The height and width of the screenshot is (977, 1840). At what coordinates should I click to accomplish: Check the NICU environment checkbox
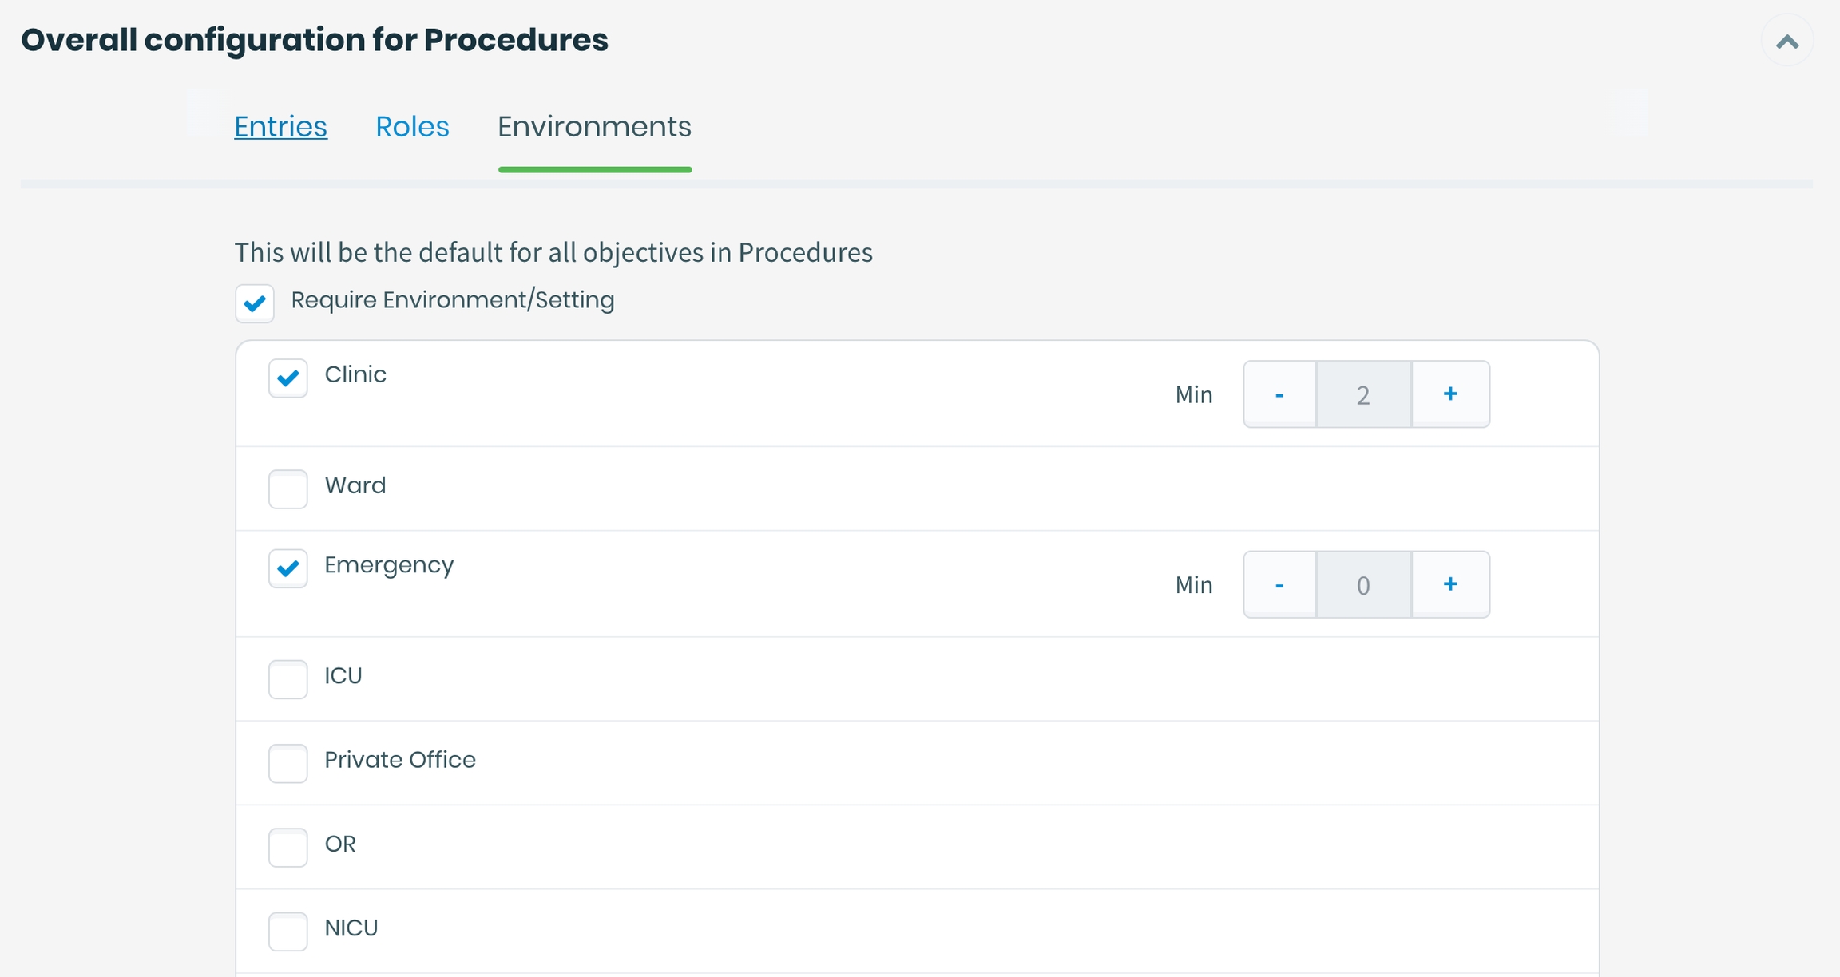coord(288,932)
